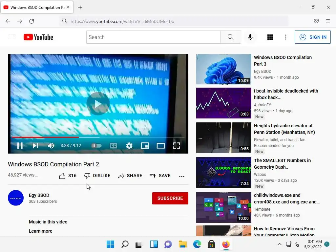Click the large play overlay in video
336x252 pixels.
98,104
